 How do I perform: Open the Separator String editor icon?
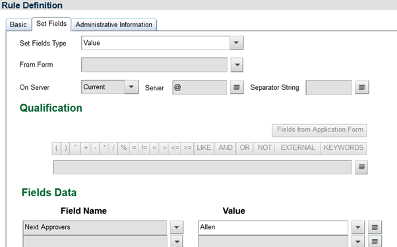[x=362, y=87]
